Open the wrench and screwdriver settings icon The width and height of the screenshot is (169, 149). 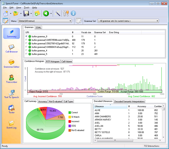pos(66,13)
